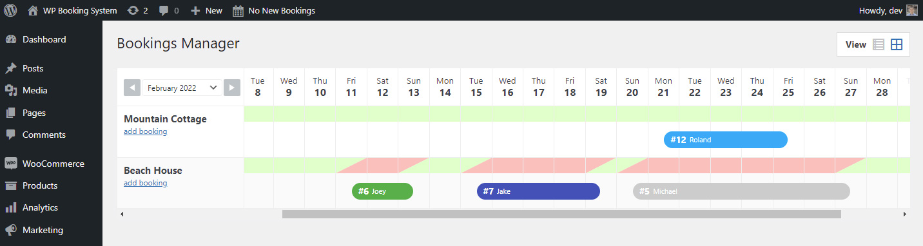923x246 pixels.
Task: Open booking #12 Roland
Action: (726, 140)
